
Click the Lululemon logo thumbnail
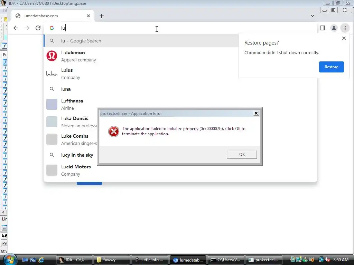[52, 56]
